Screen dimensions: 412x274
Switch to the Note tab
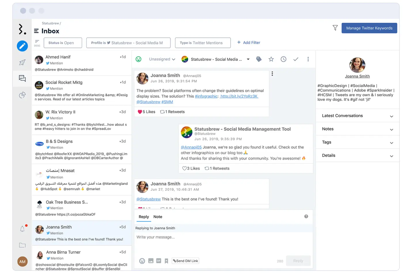point(158,217)
